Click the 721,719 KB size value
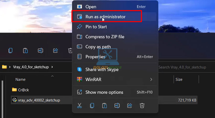The height and width of the screenshot is (118, 215). point(187,100)
